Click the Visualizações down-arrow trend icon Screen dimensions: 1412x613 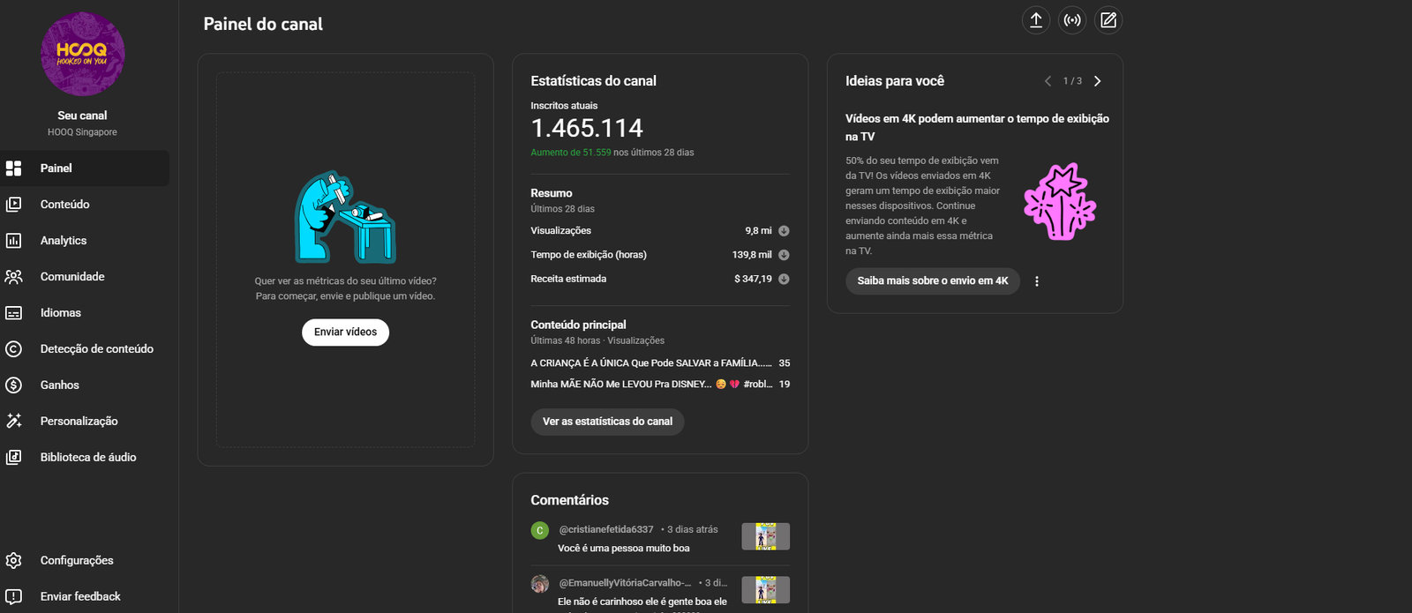[x=784, y=231]
